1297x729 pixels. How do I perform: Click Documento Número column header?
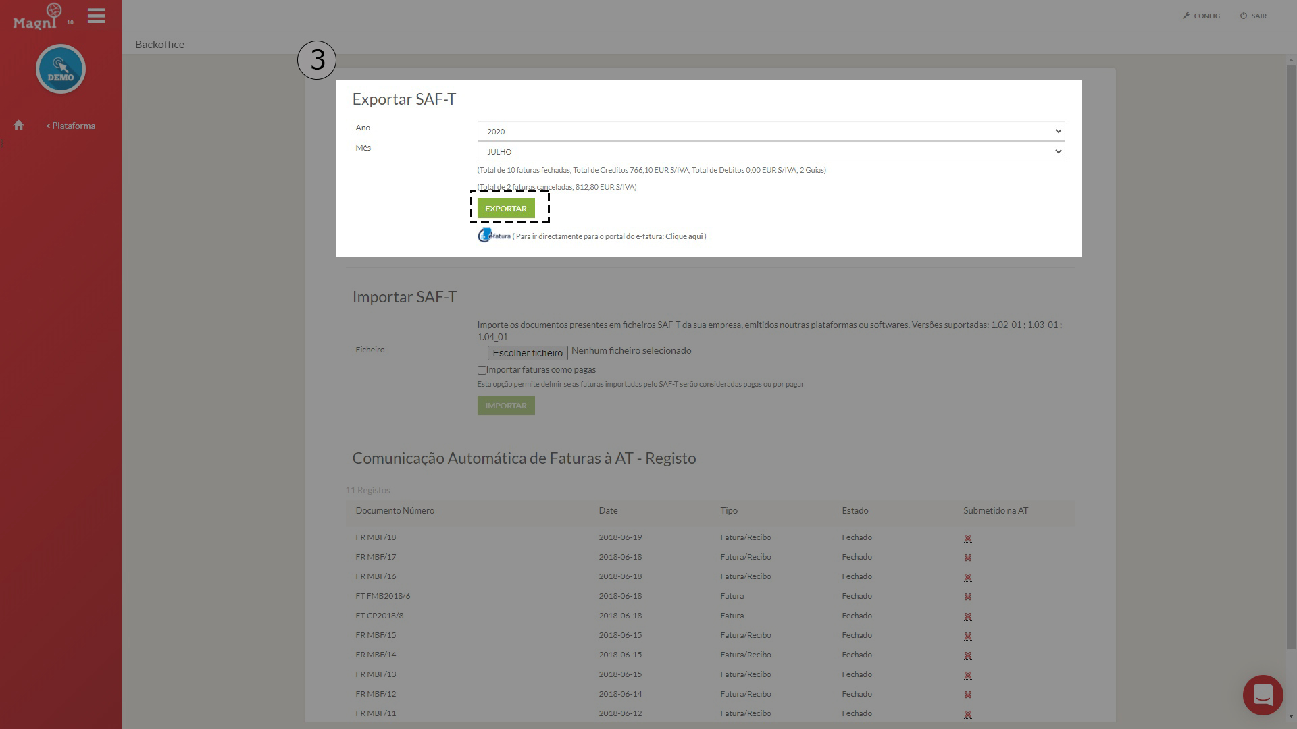click(395, 510)
